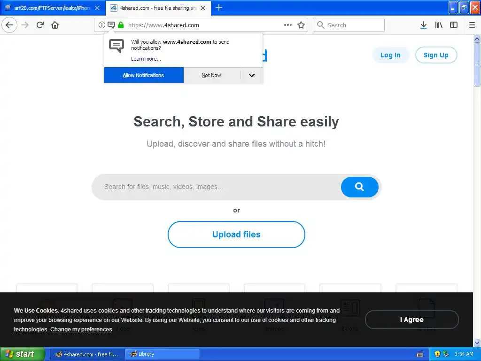
Task: Select the 4shared.com tab
Action: point(158,8)
